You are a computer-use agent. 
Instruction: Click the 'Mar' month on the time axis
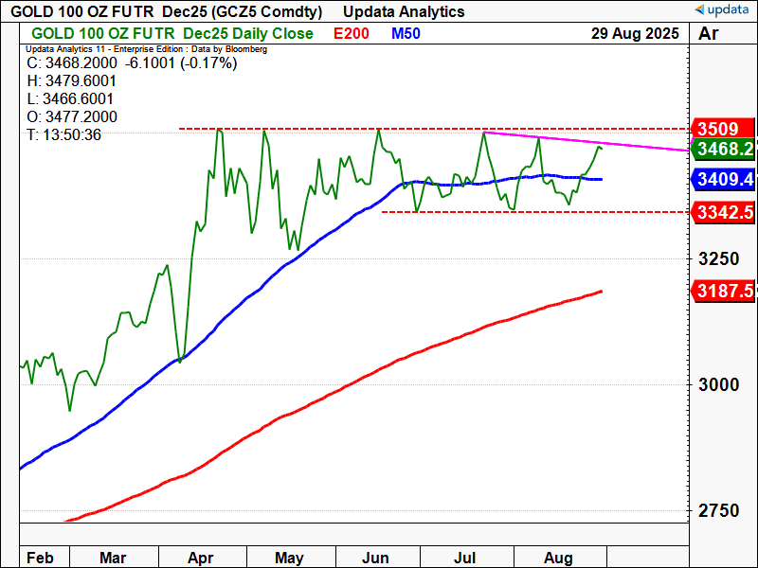(x=113, y=558)
